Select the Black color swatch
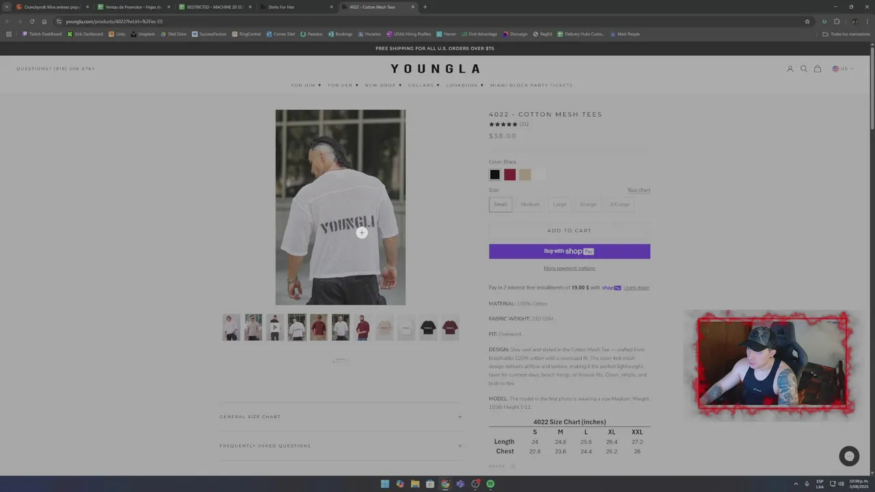Image resolution: width=875 pixels, height=492 pixels. [494, 174]
